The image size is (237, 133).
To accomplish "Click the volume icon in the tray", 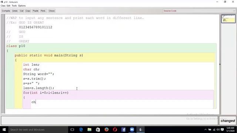I will coord(218,130).
